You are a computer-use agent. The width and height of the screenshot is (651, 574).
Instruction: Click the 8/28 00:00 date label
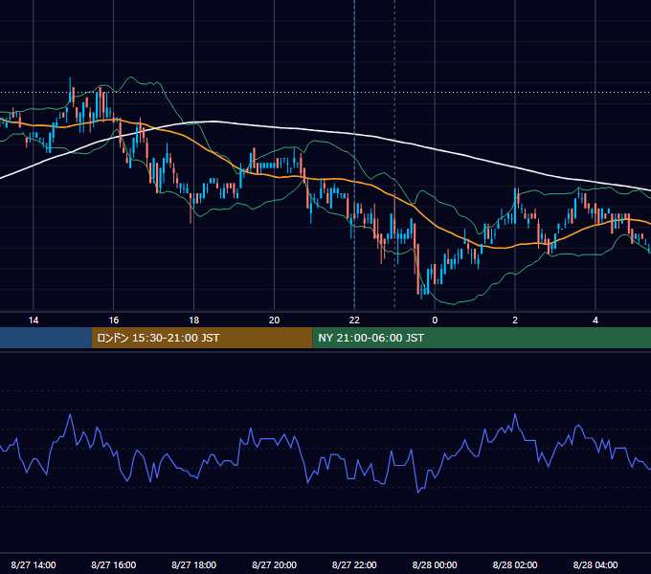coord(435,564)
